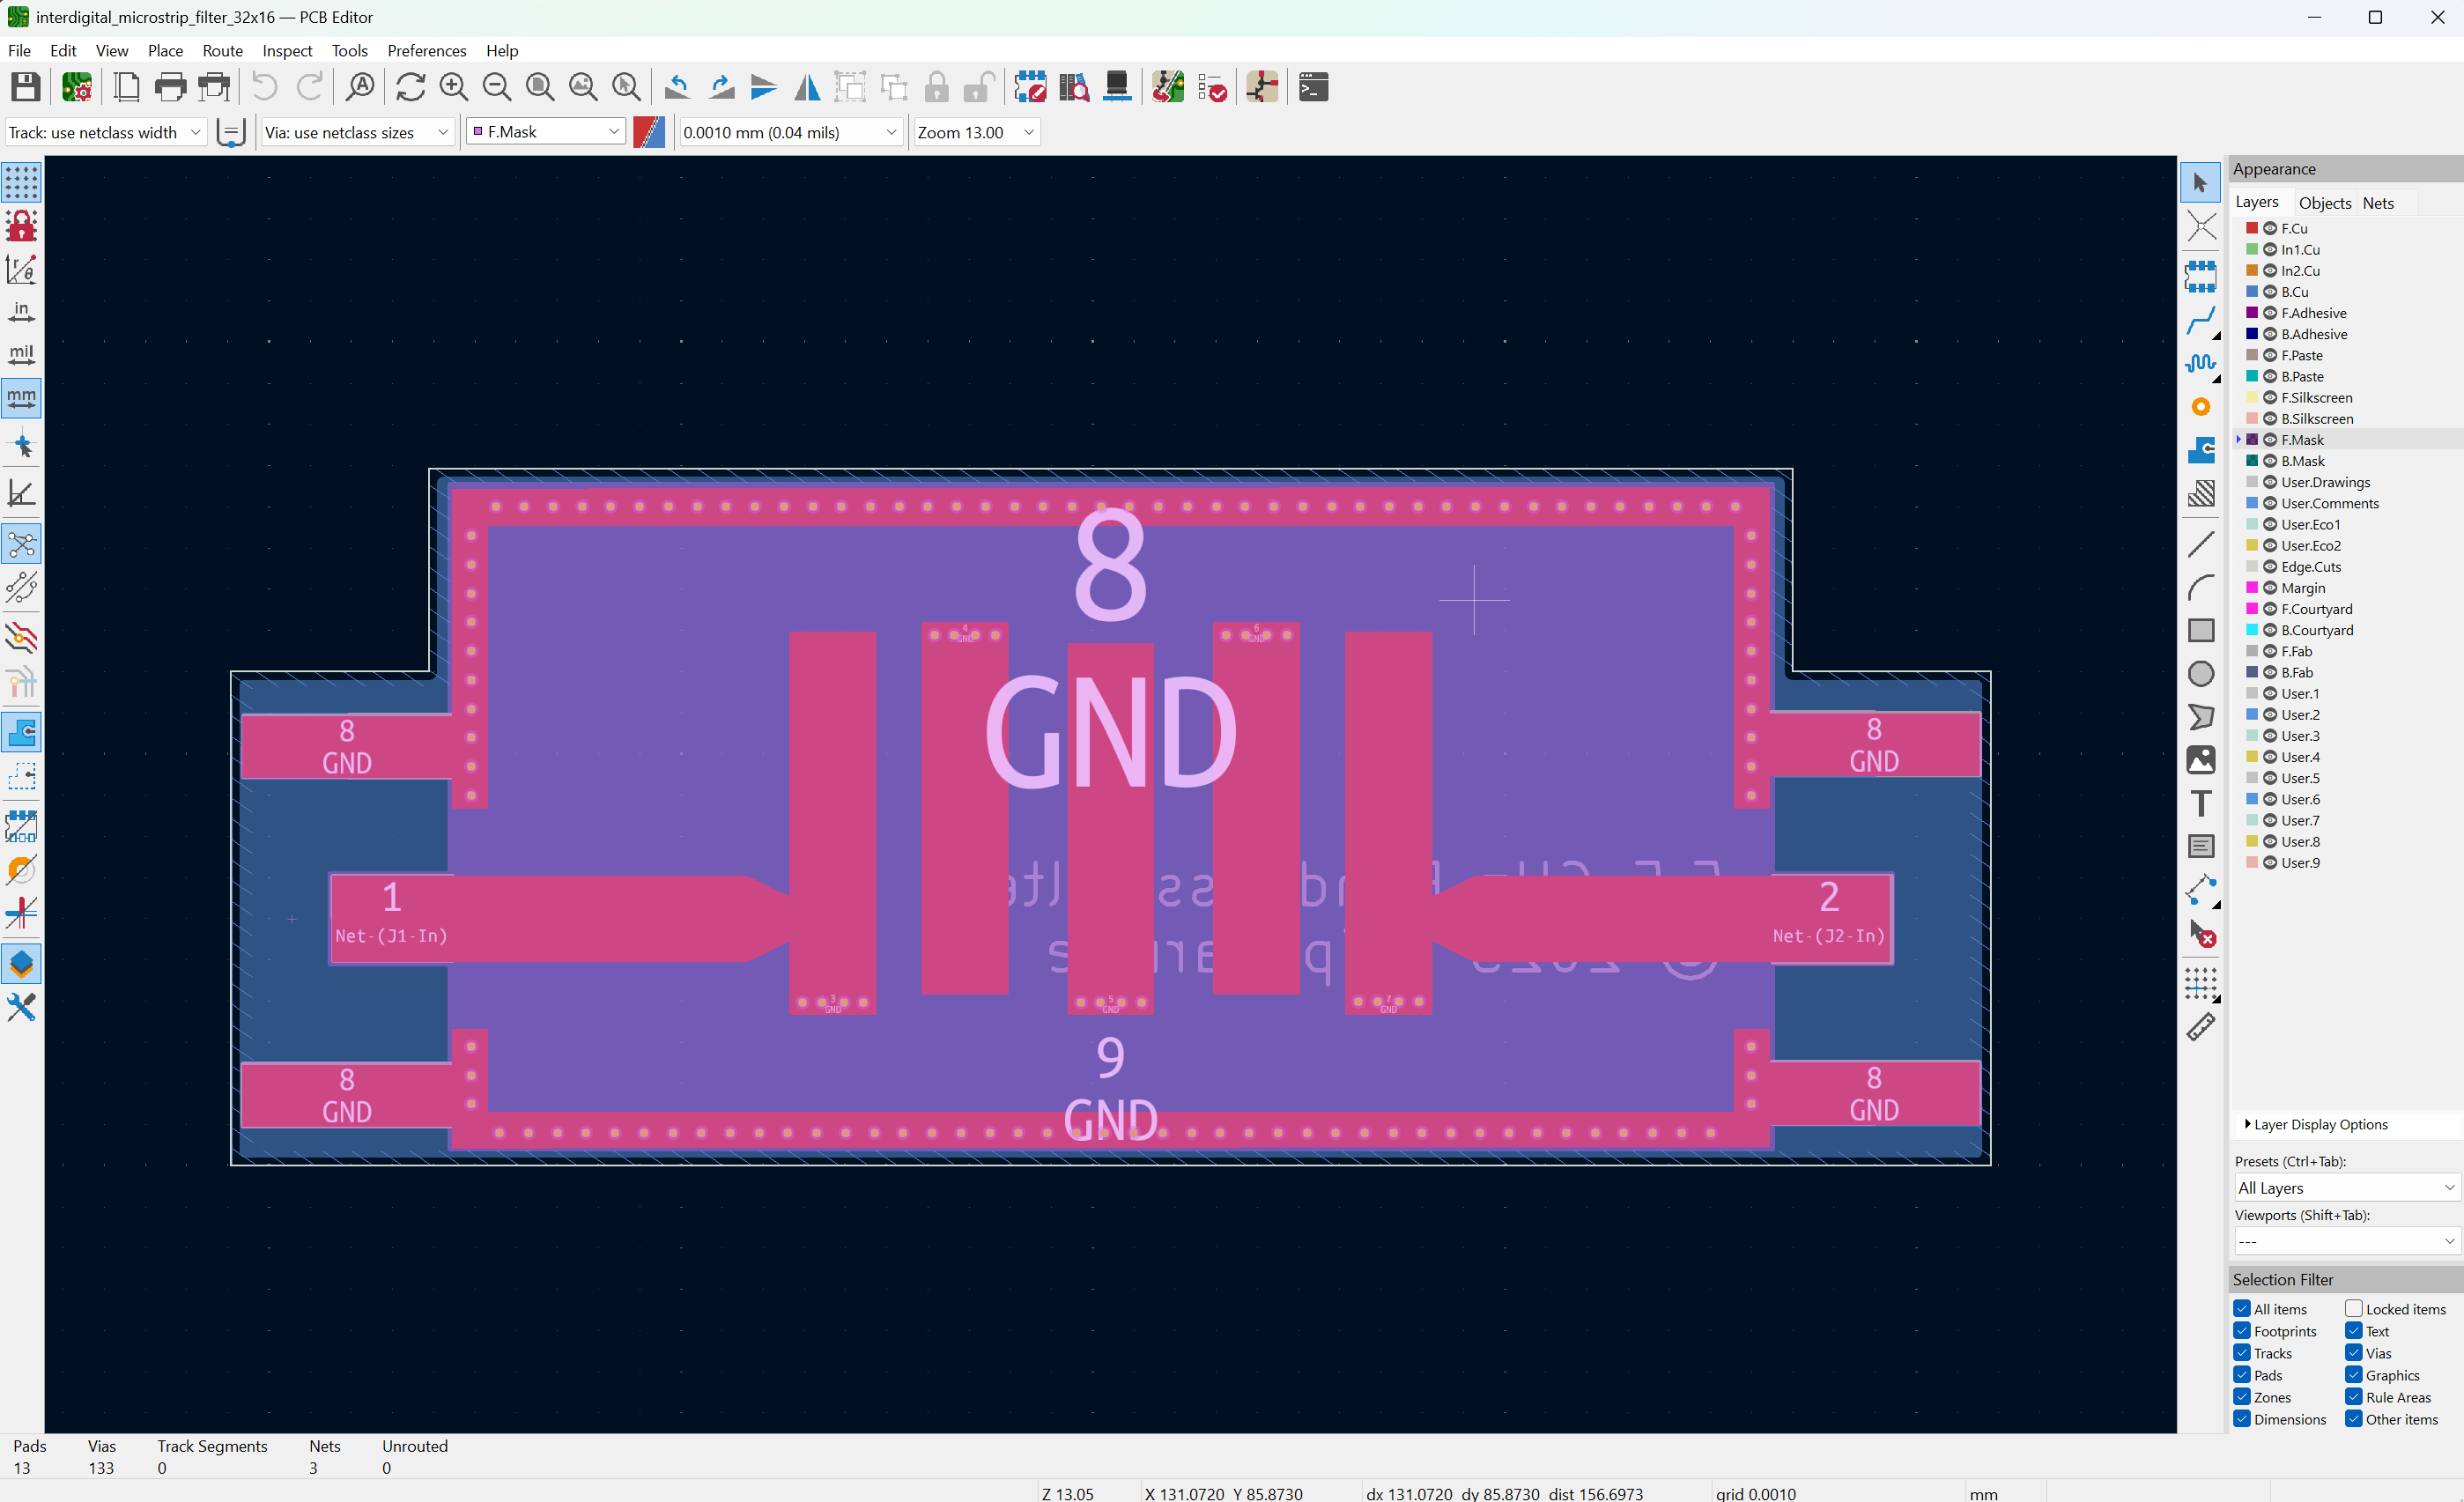Switch to the Nets tab
The image size is (2464, 1502).
(2378, 203)
